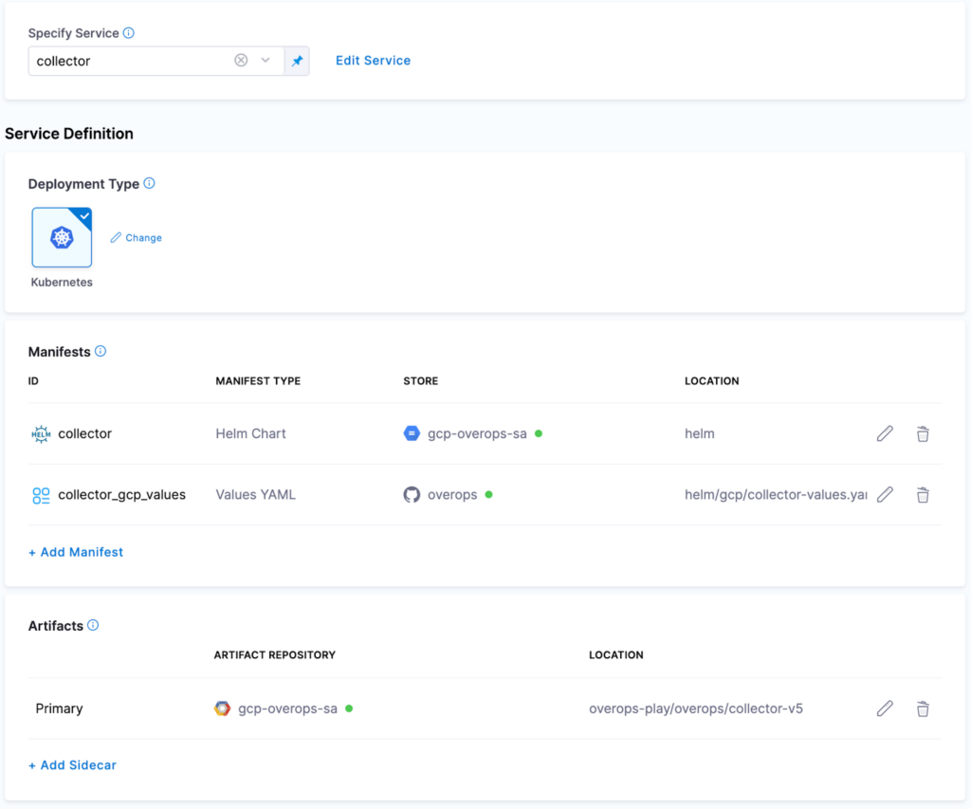
Task: Click the Helm icon beside collector manifest
Action: [x=39, y=432]
